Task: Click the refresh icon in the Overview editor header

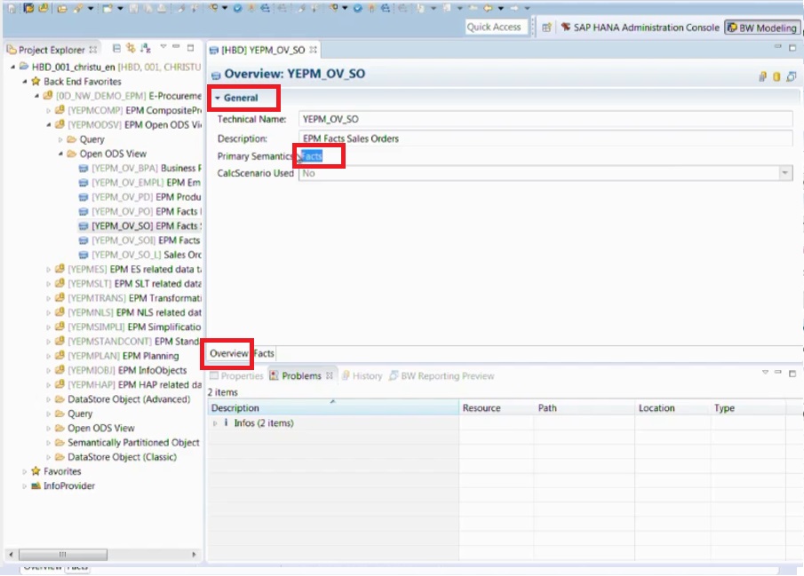Action: coord(792,77)
